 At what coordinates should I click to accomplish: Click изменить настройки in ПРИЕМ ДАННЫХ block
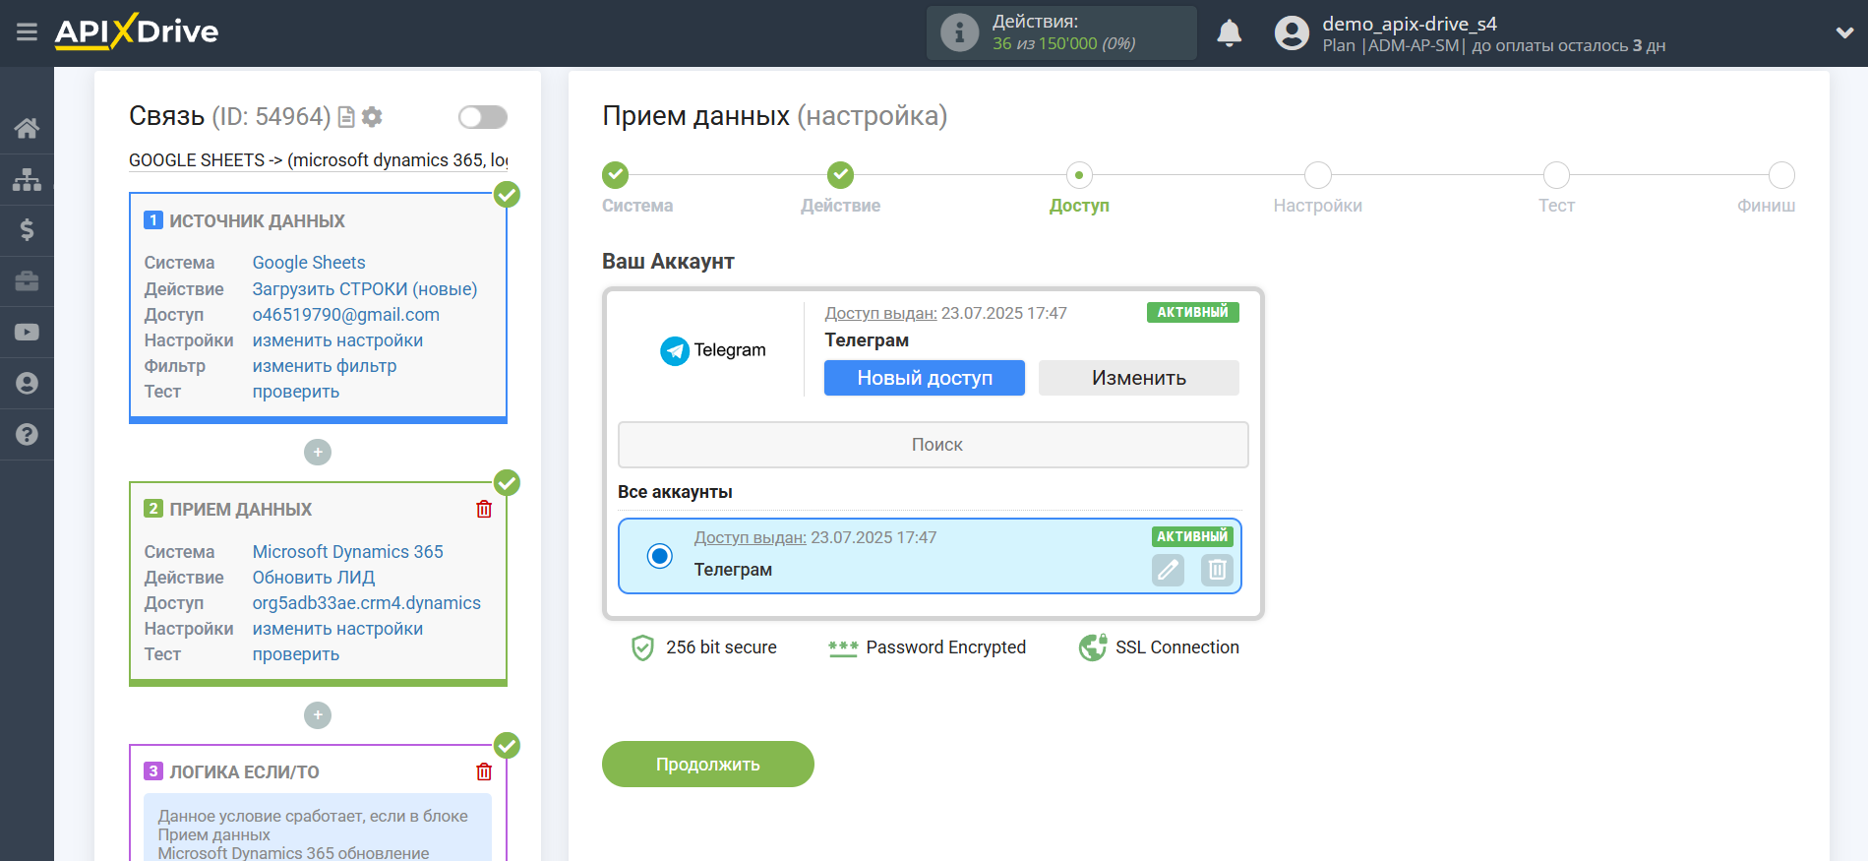(x=337, y=629)
